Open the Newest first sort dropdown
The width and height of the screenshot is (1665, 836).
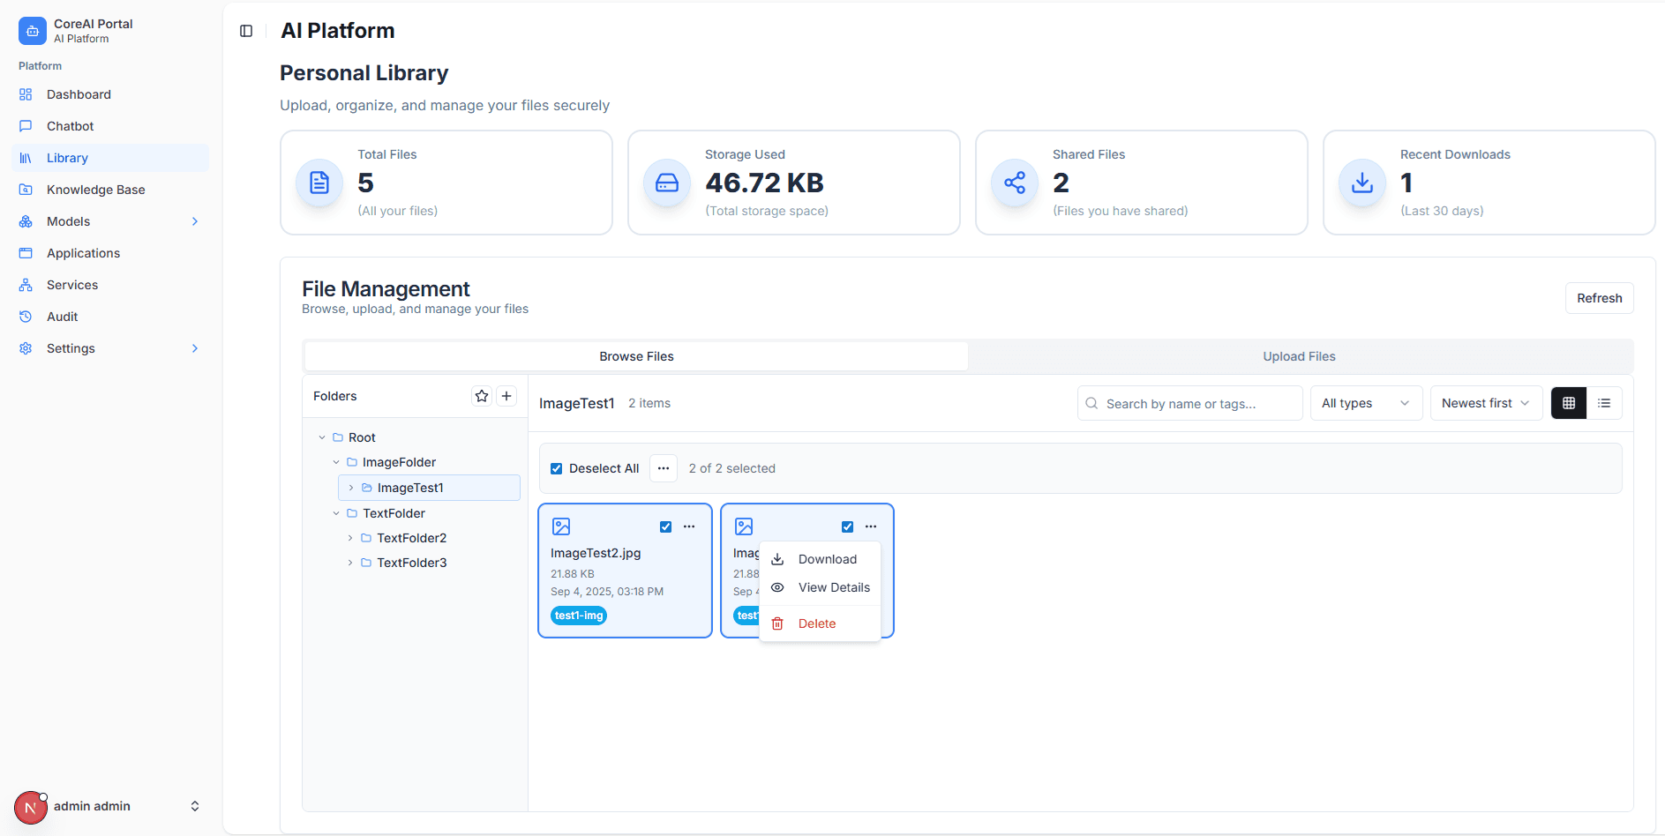click(x=1485, y=403)
